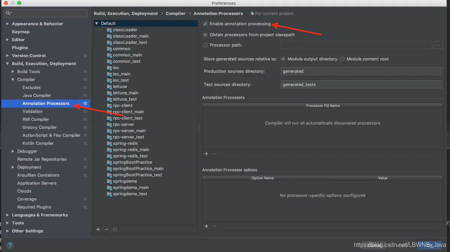Viewport: 450px width, 252px height.
Task: Focus the Production sources directory field
Action: point(361,71)
